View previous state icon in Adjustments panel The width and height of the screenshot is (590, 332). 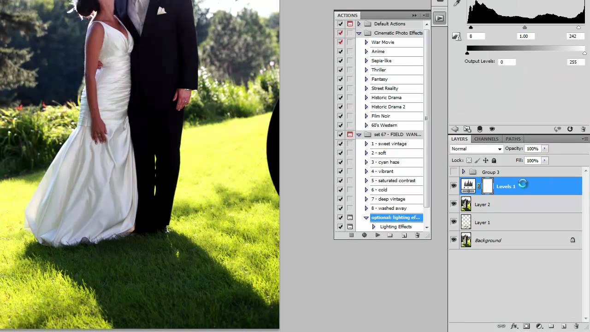tap(557, 129)
